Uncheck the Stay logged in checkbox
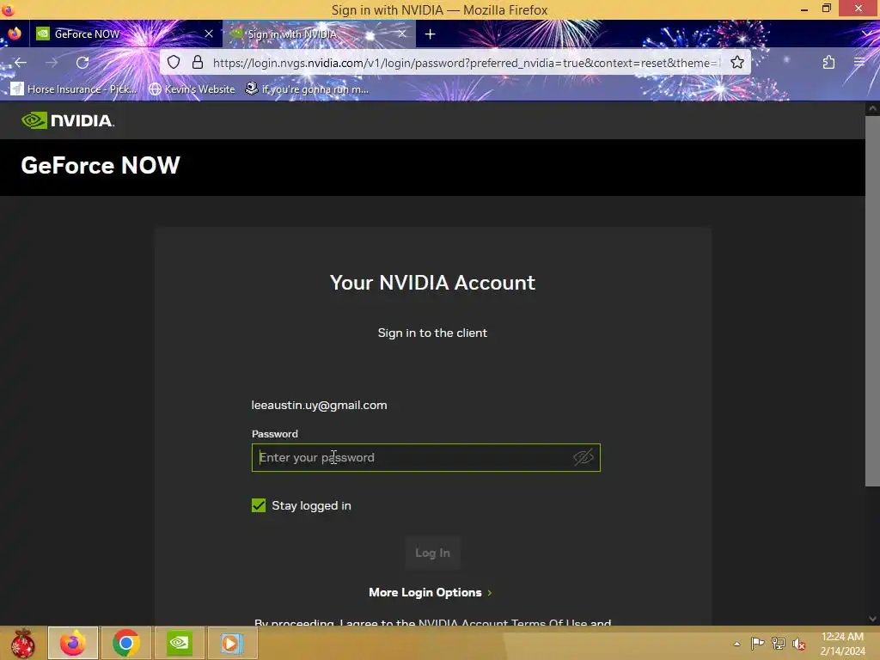The image size is (880, 660). pos(259,505)
